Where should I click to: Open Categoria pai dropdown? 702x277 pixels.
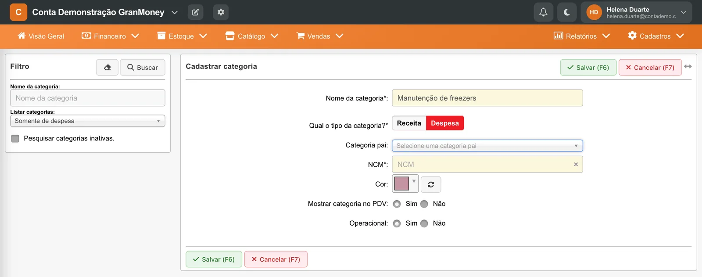487,146
